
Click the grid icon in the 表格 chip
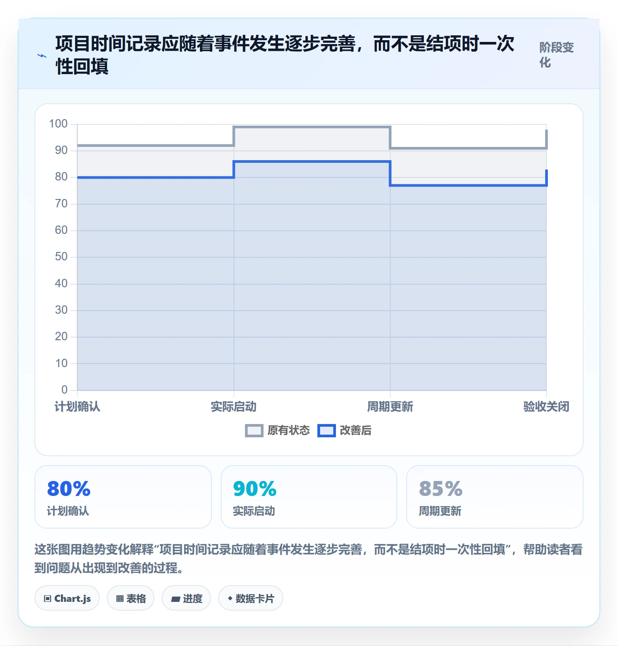tap(120, 599)
